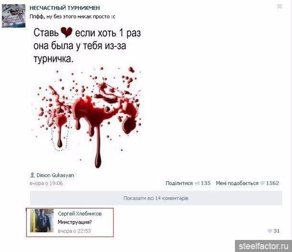Click the comment timestamp 'вчора о 22:53'
Screen dimensions: 292x252
tap(74, 231)
